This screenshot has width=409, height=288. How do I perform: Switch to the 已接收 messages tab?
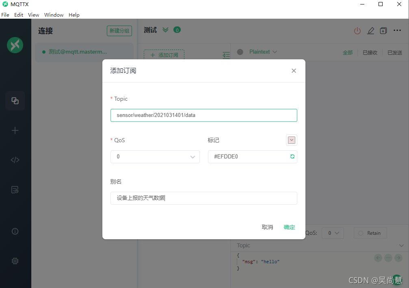[370, 52]
